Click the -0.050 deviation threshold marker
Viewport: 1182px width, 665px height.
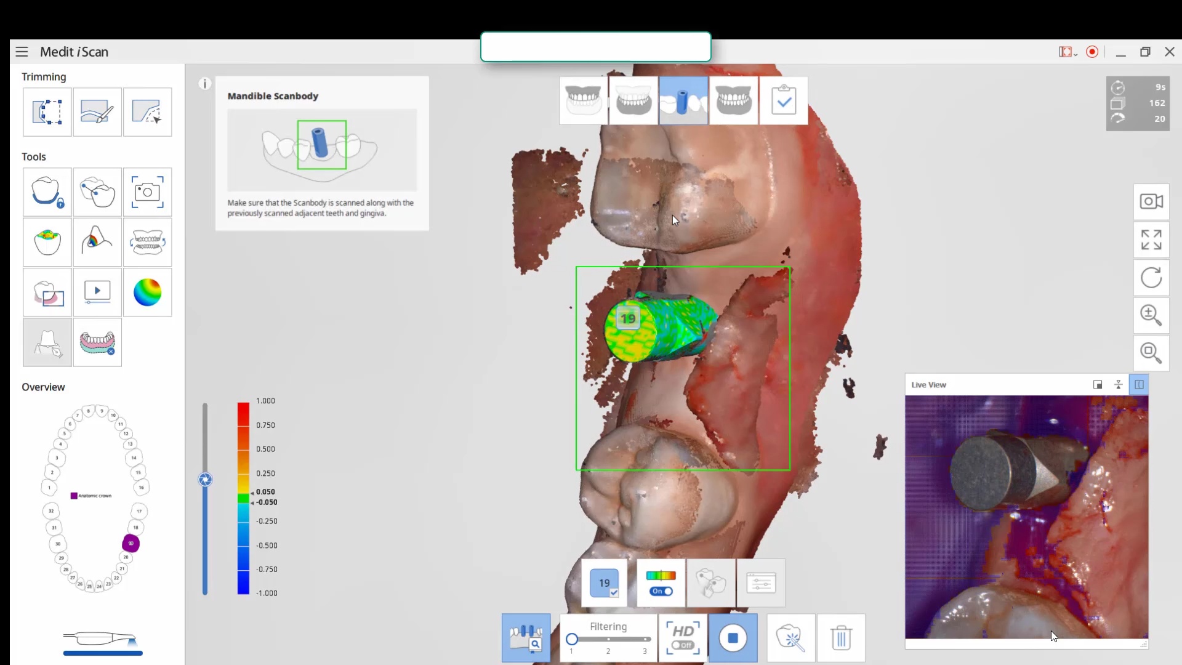[x=267, y=502]
